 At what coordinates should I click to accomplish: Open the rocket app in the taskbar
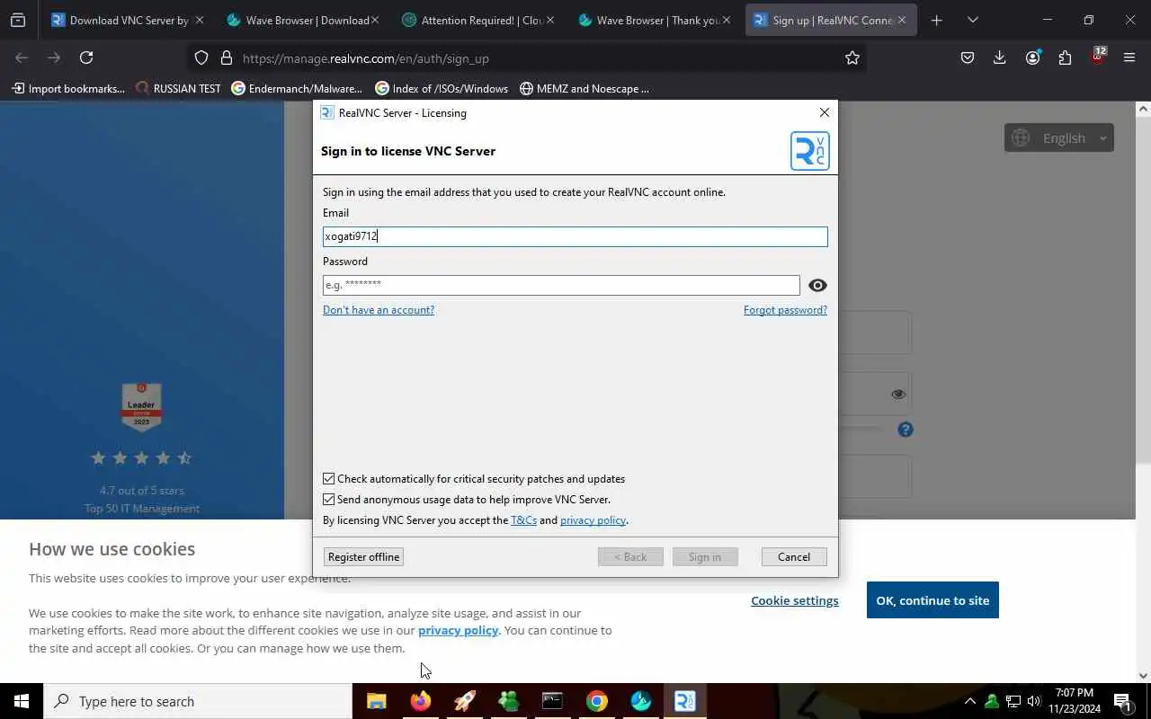[x=465, y=701]
